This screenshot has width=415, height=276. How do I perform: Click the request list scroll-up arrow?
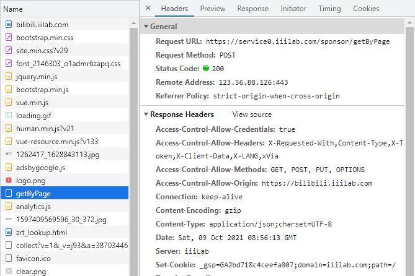tap(133, 24)
